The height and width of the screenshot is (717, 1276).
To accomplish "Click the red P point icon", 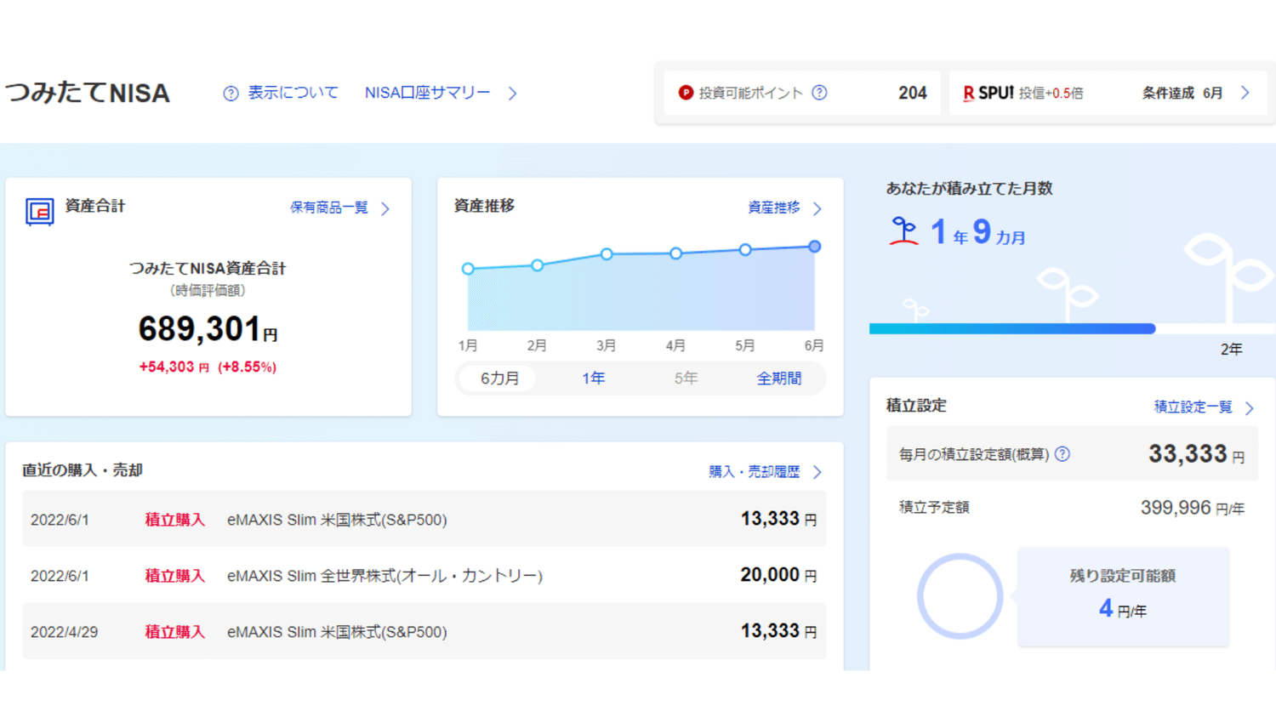I will coord(686,93).
